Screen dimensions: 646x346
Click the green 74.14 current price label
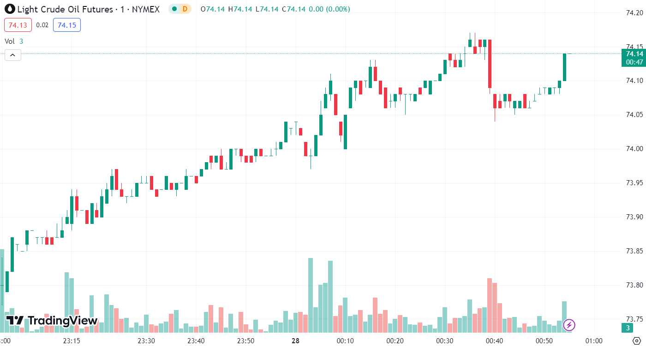pos(634,54)
